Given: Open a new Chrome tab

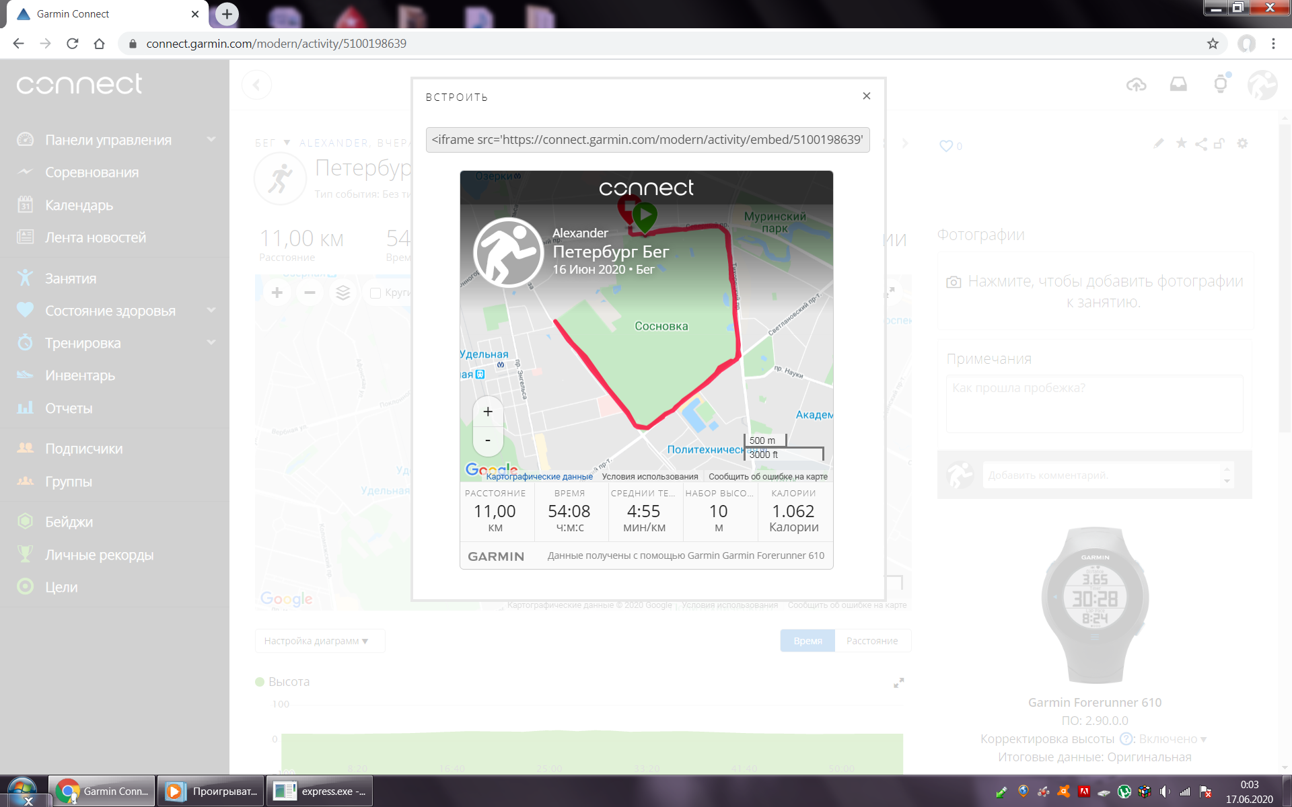Looking at the screenshot, I should coord(227,13).
